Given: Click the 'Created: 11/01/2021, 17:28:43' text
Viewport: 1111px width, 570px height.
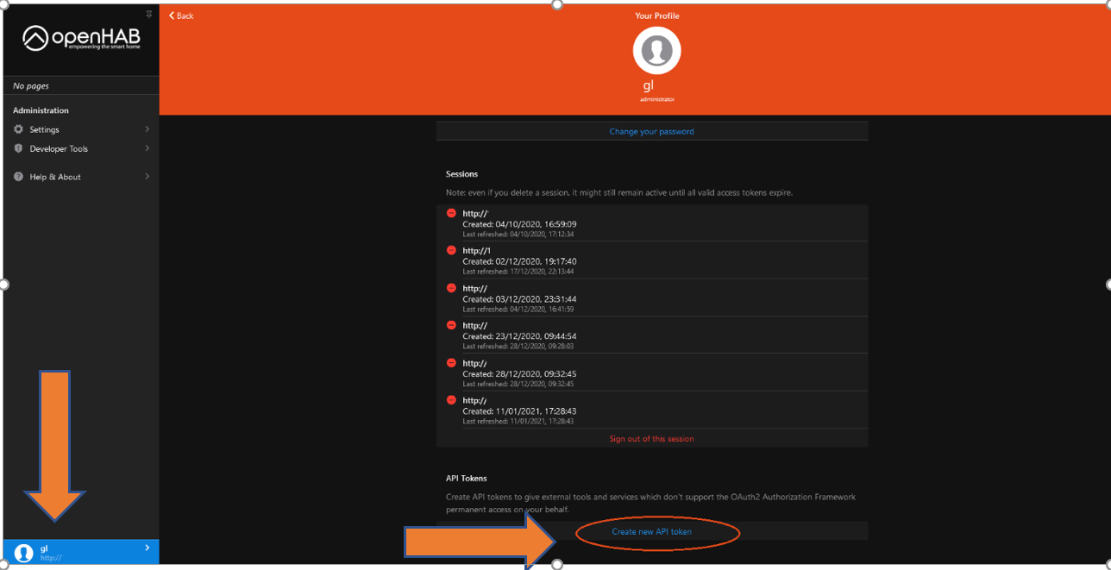Looking at the screenshot, I should pos(519,411).
